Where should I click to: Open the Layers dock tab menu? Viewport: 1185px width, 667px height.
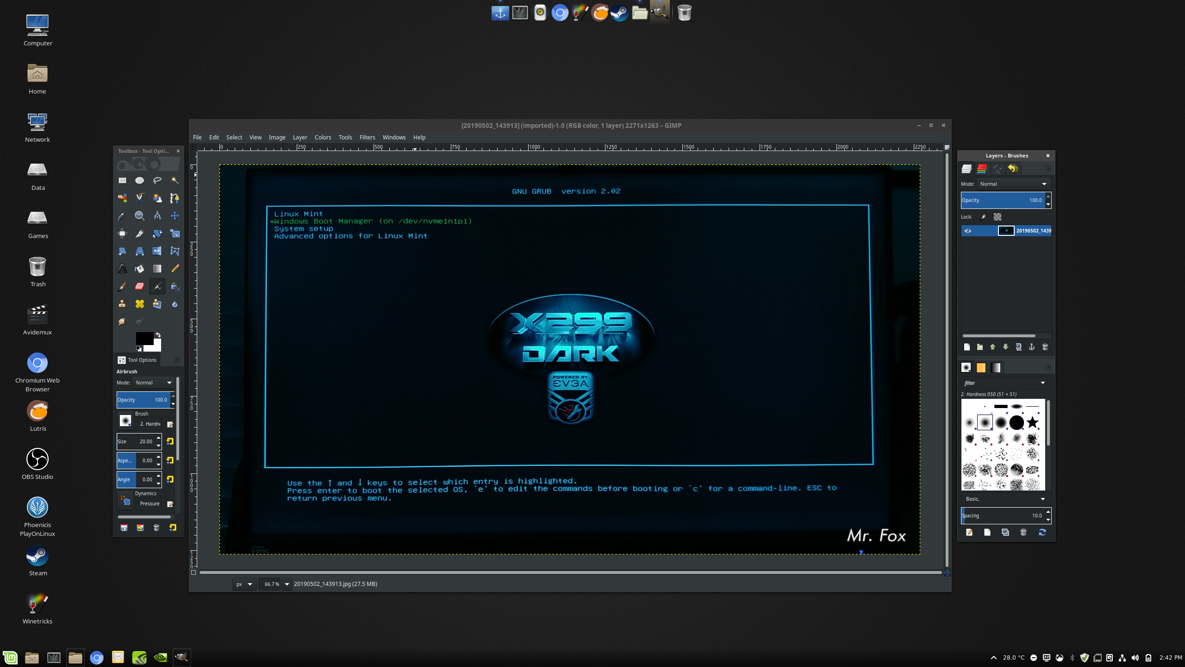point(1048,168)
